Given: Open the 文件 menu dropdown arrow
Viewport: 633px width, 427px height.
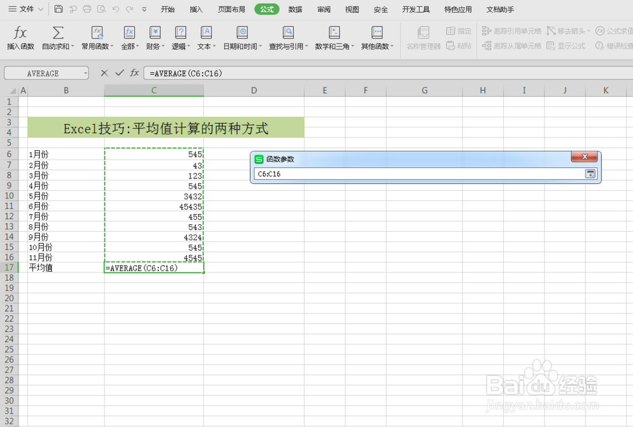Looking at the screenshot, I should pos(41,9).
